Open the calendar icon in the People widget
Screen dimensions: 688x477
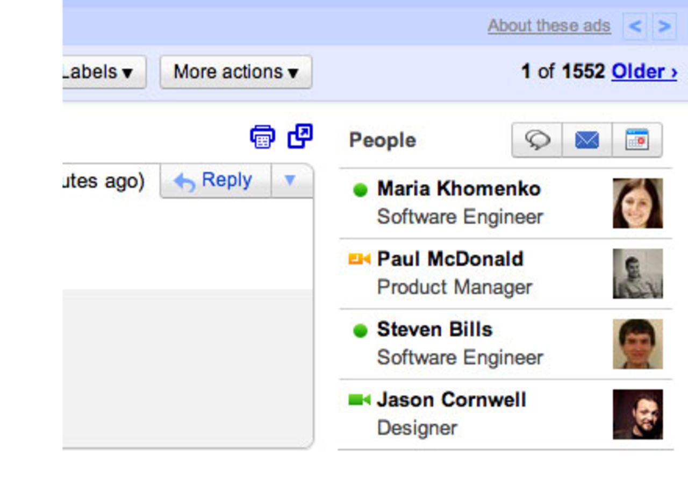(636, 140)
